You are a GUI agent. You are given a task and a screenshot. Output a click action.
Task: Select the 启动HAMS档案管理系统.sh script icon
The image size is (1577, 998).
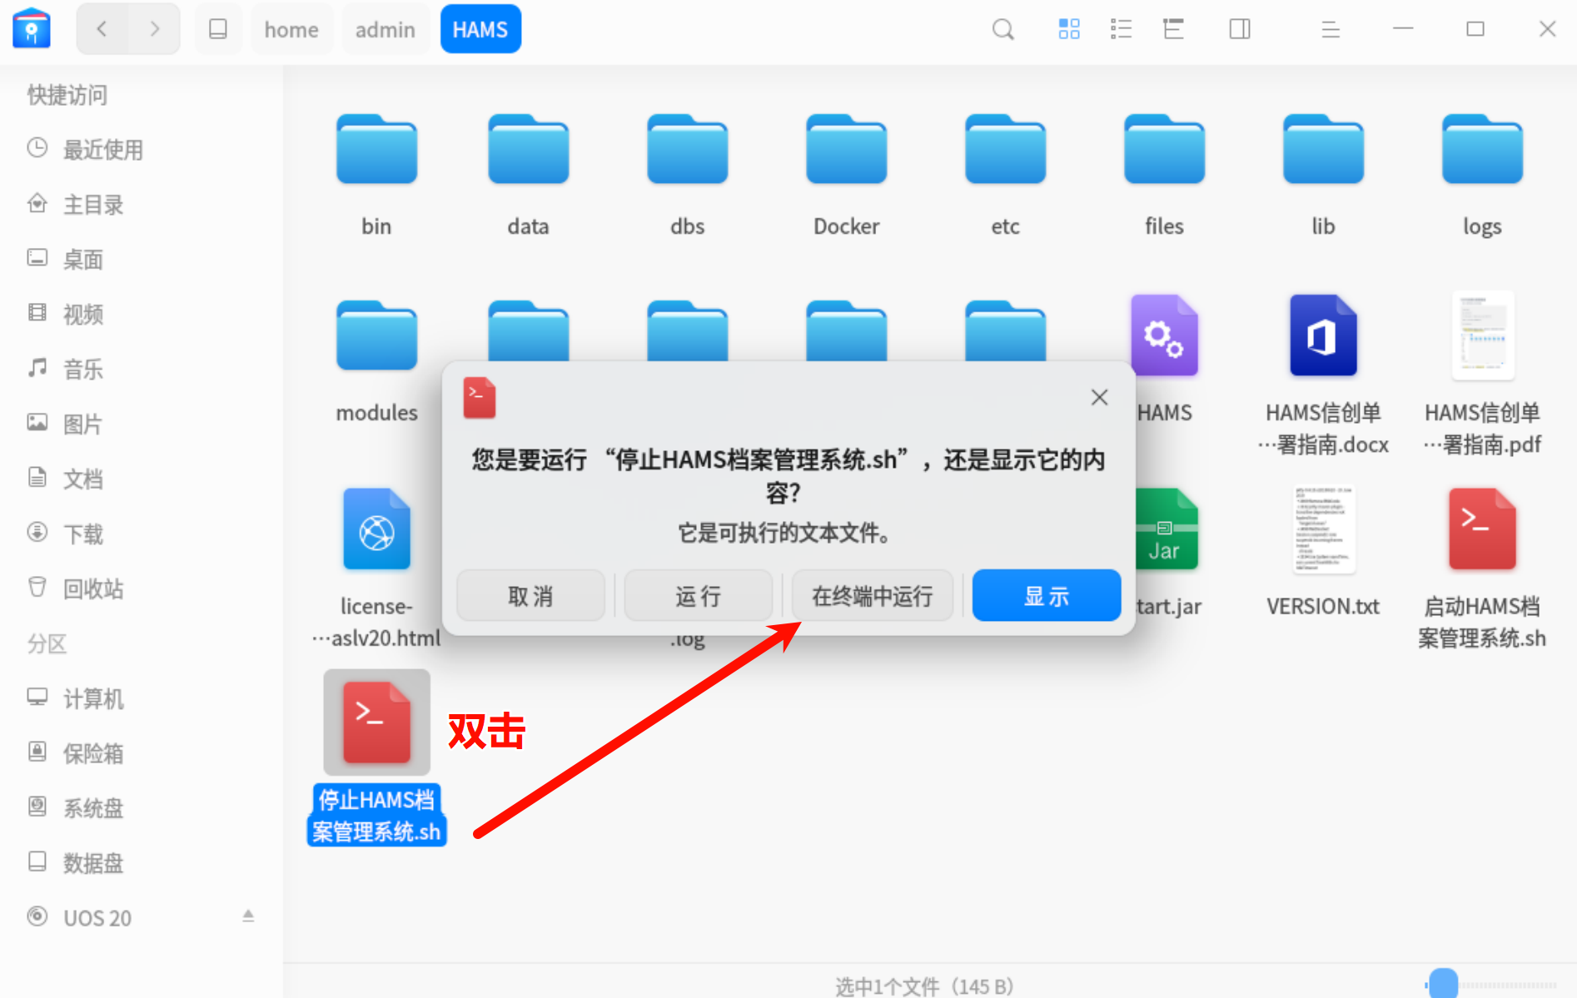[1481, 530]
